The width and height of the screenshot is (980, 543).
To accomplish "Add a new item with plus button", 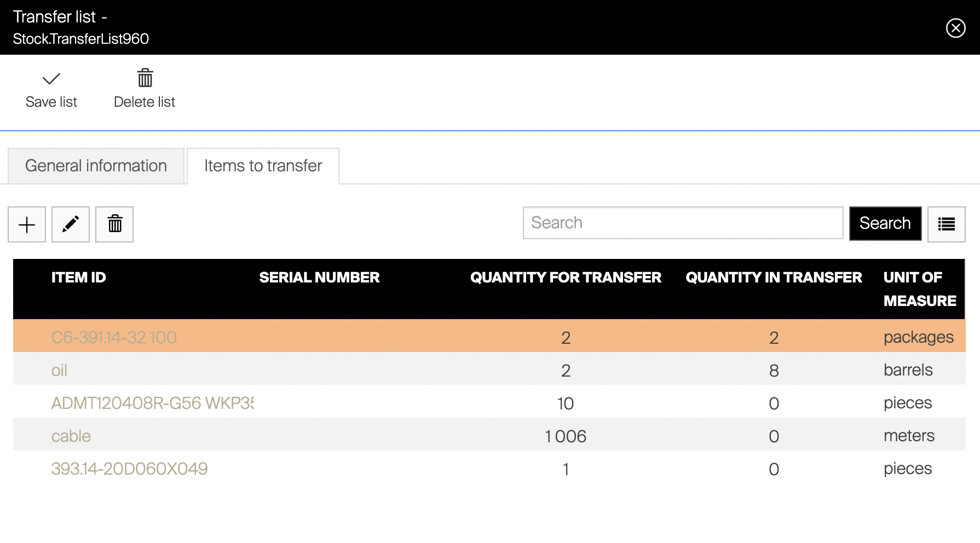I will [x=27, y=224].
